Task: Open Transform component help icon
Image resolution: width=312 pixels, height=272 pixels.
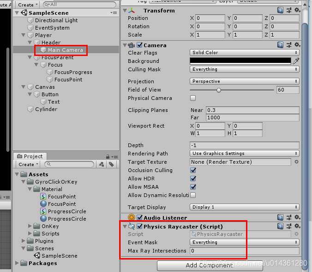Action: coord(280,10)
